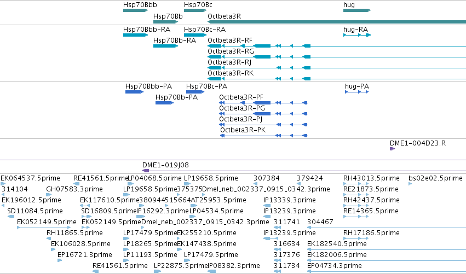Screen dimensions: 466x274
Task: Select the purple DME1-004D23.R feature
Action: [x=392, y=149]
